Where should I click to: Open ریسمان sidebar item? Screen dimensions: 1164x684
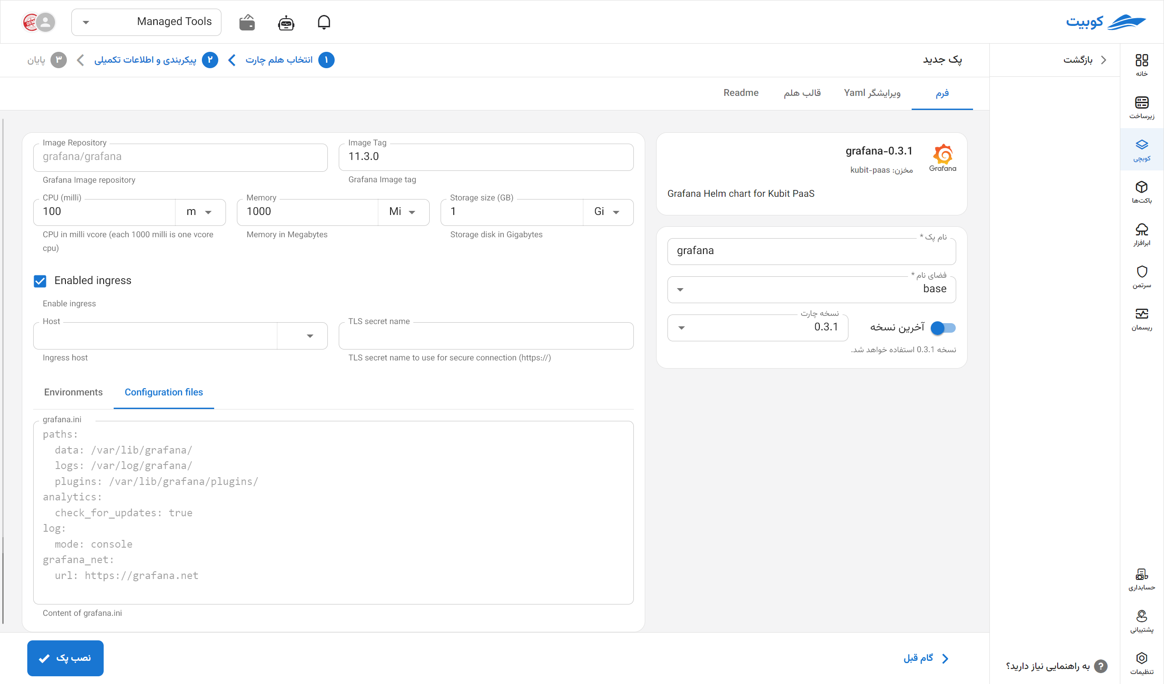1141,319
